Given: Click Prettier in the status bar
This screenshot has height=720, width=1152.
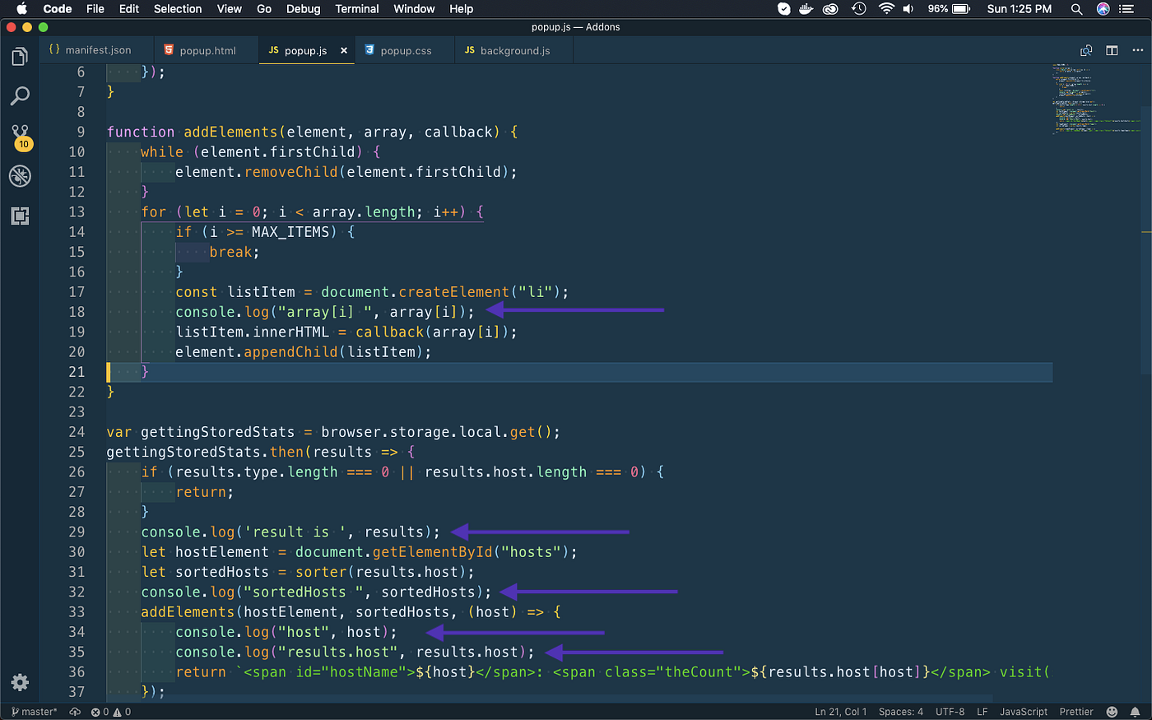Looking at the screenshot, I should (x=1076, y=712).
